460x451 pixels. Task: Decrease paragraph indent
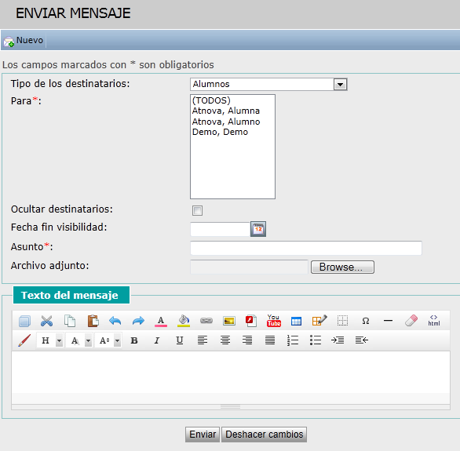coord(362,340)
